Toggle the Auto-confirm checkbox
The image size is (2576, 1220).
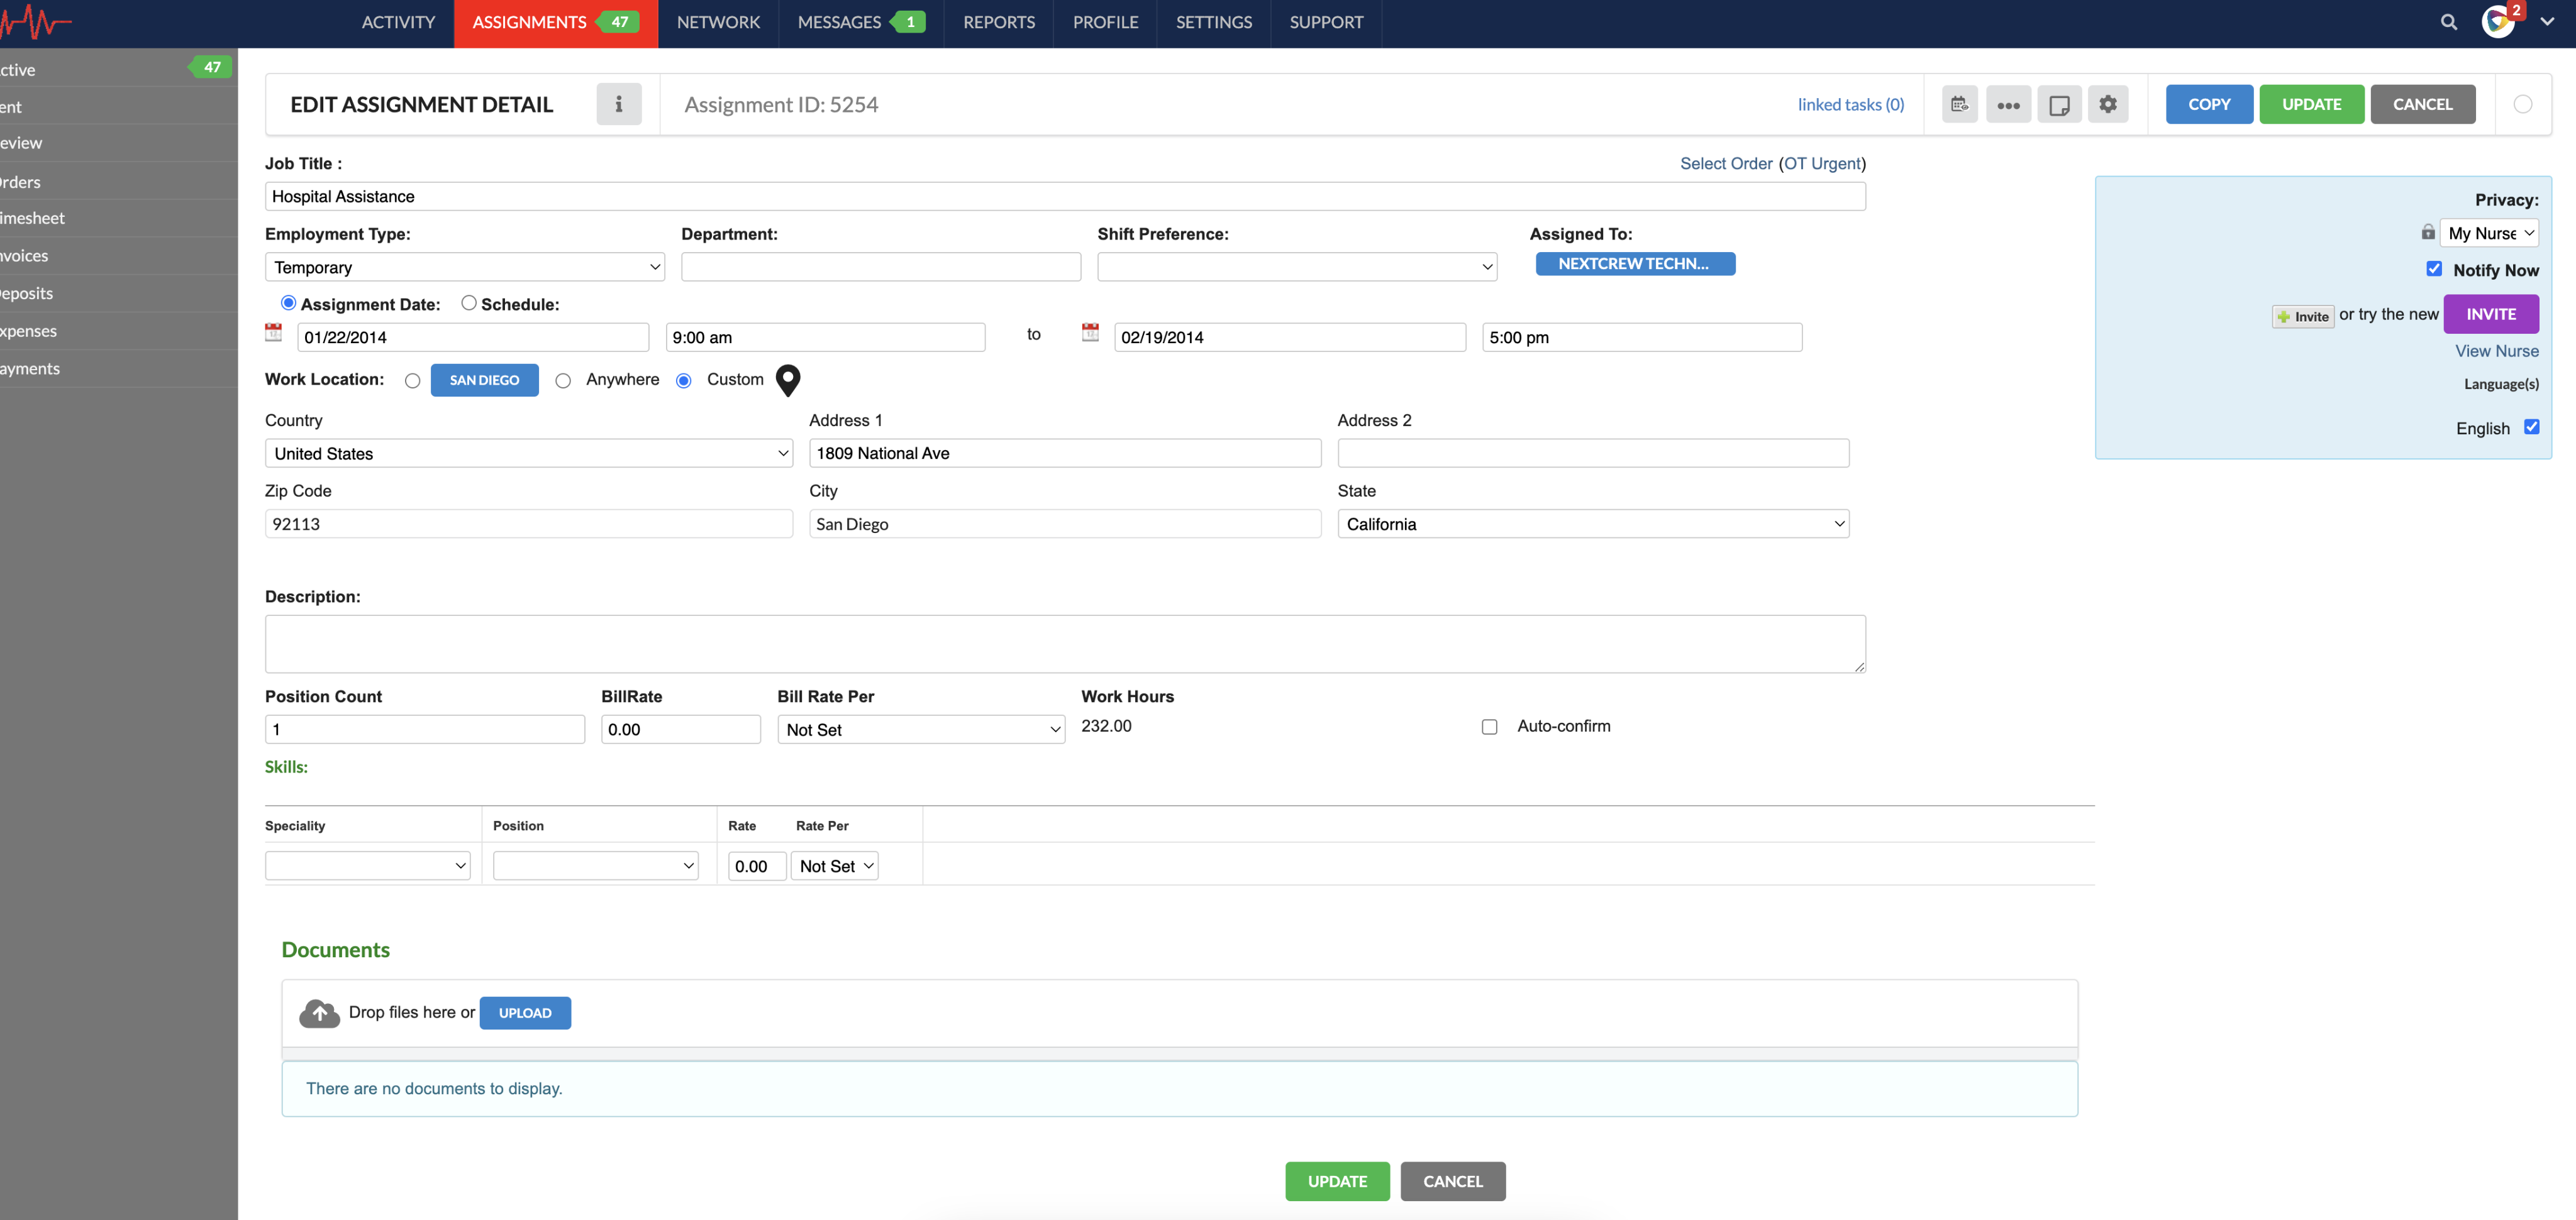[x=1489, y=727]
